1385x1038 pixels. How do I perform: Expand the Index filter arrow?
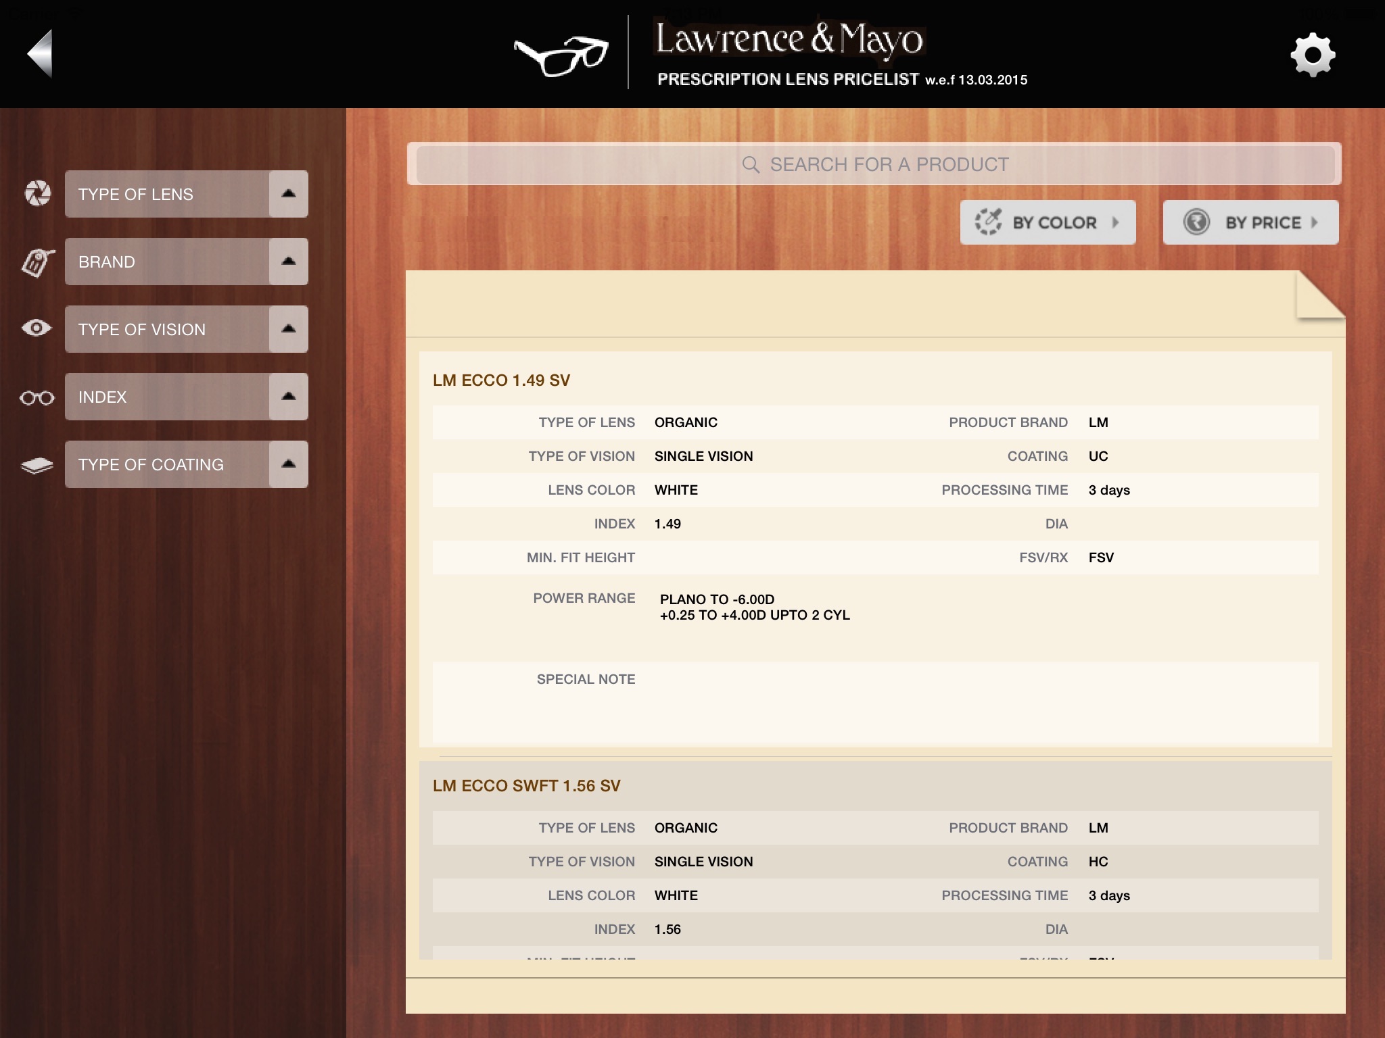coord(289,397)
